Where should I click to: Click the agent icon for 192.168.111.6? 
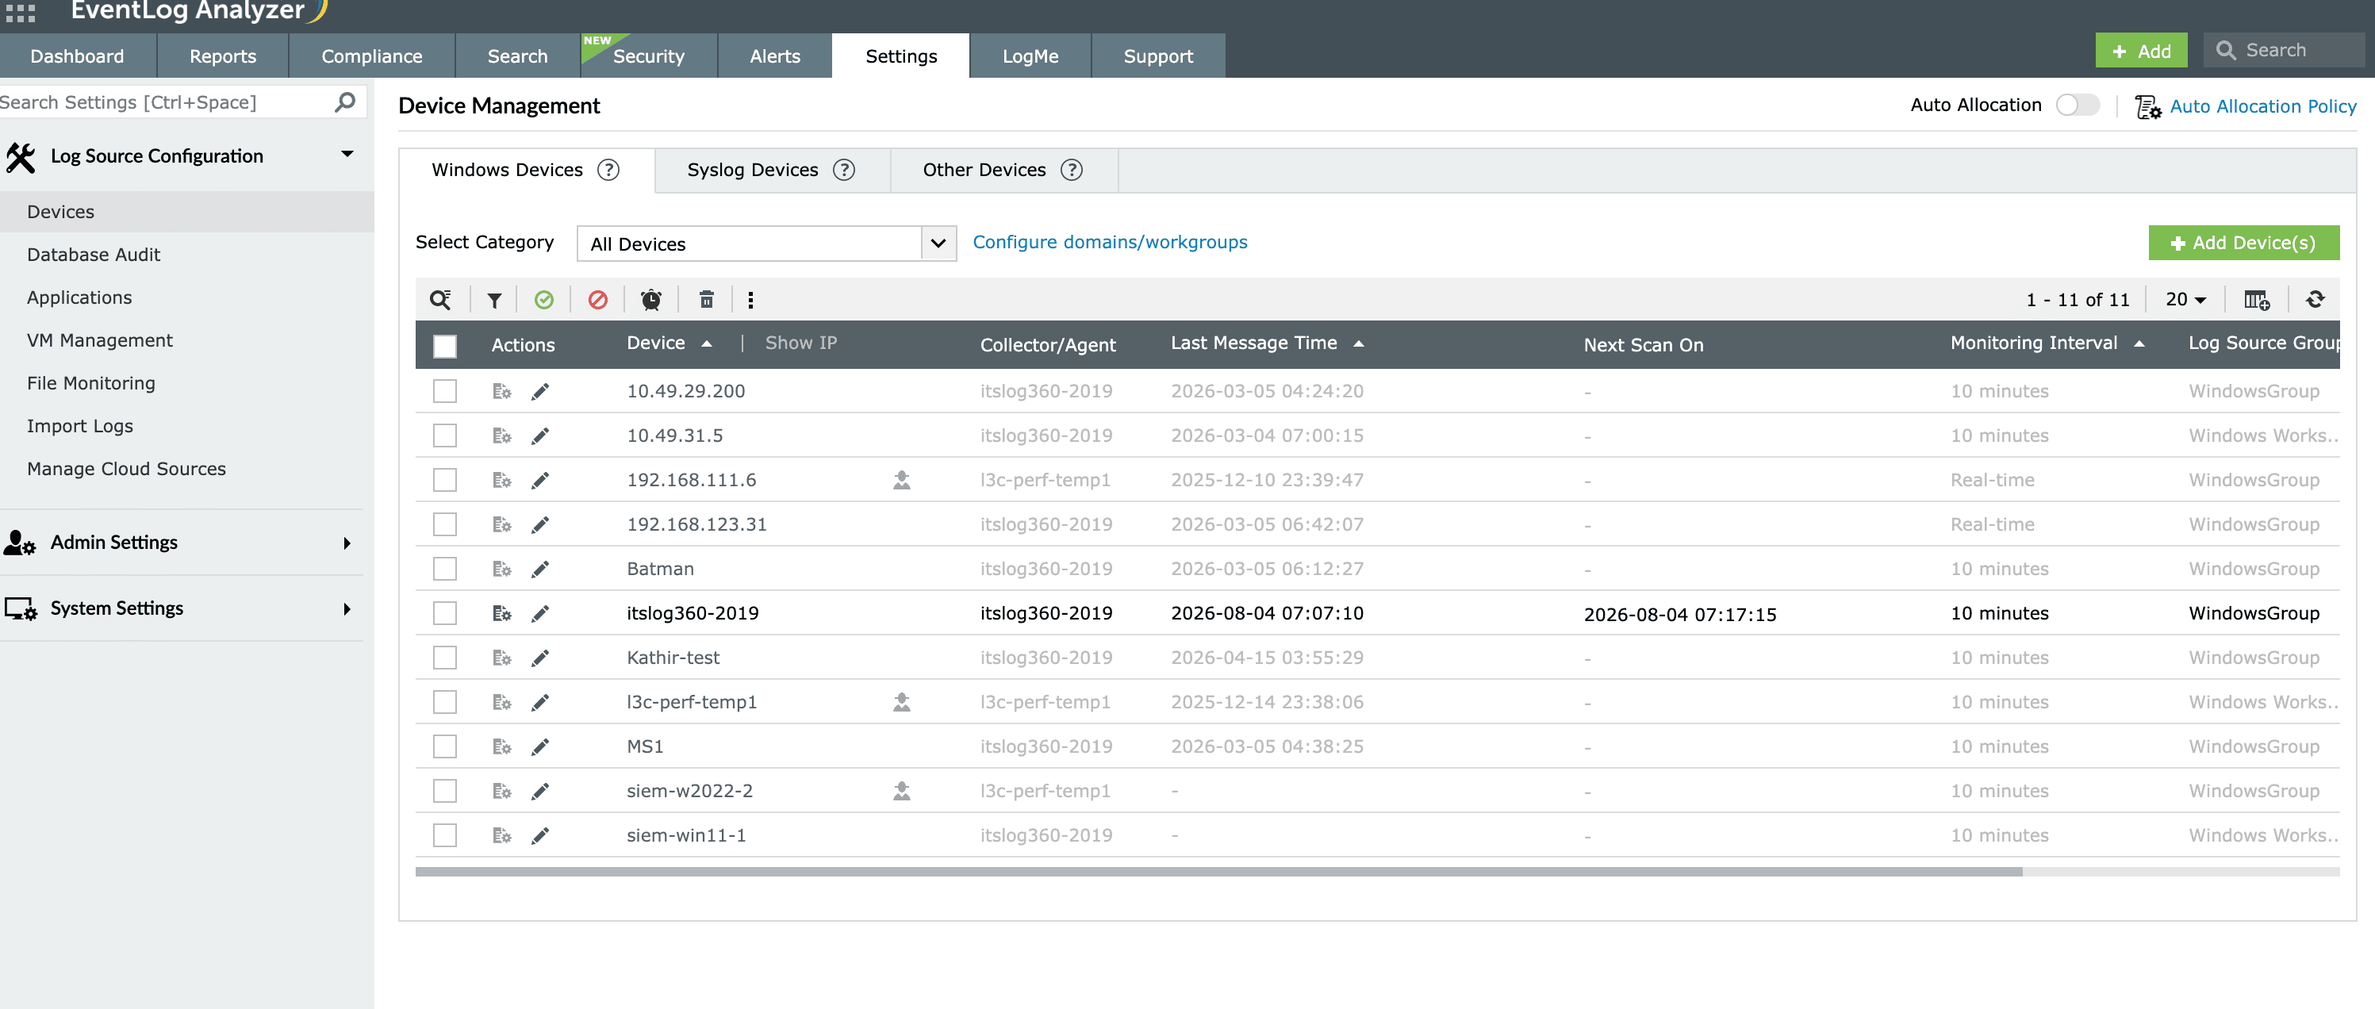(x=902, y=480)
